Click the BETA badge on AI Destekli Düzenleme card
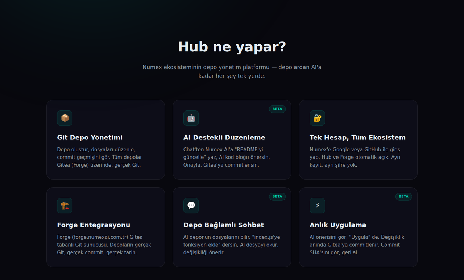Screen dimensions: 464x280 pos(277,109)
